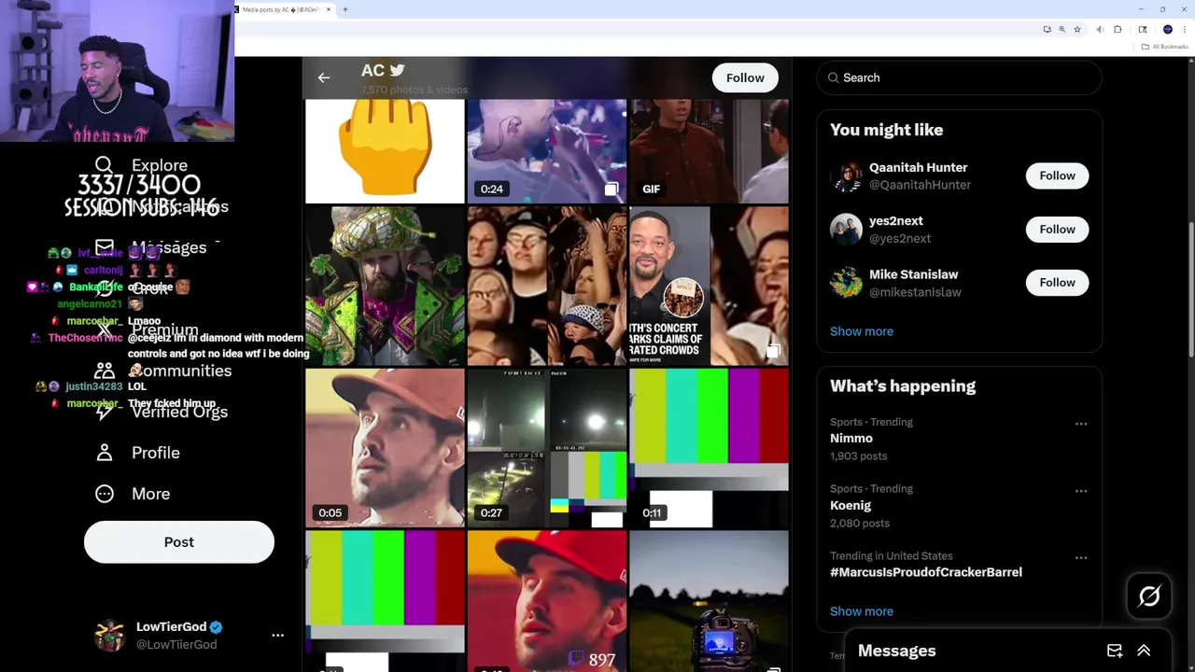Open account options dots next to LowTierGod
The width and height of the screenshot is (1195, 672).
point(277,635)
